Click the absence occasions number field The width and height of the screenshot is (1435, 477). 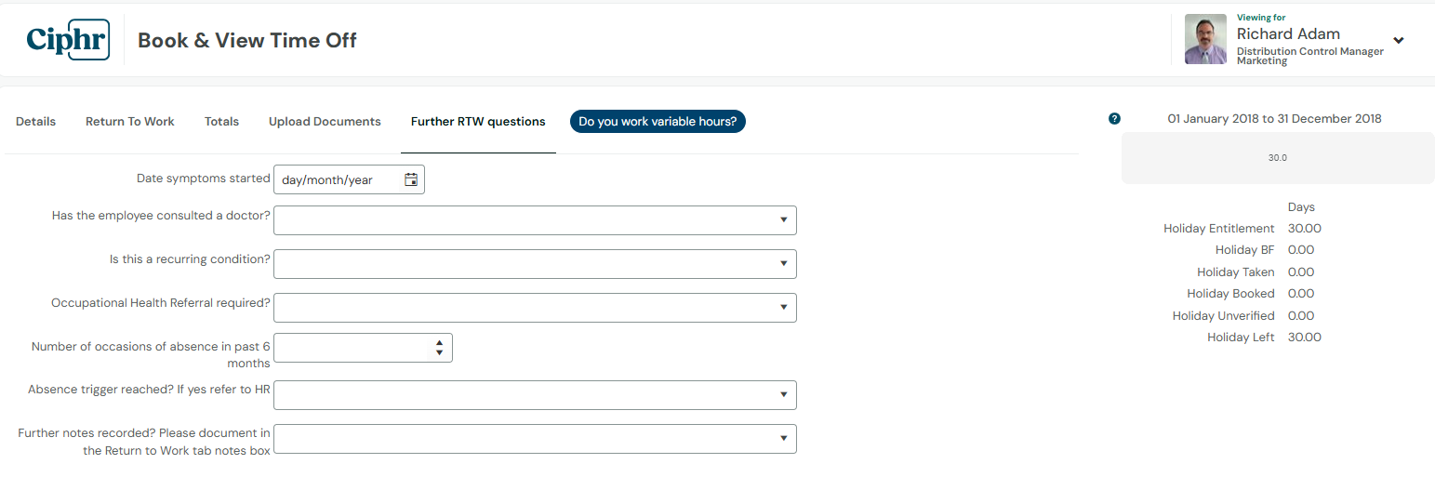click(363, 348)
